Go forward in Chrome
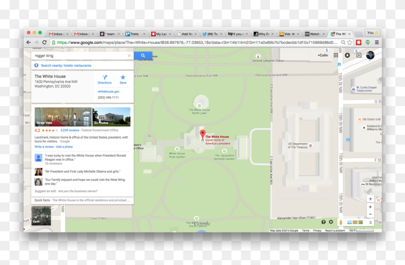The image size is (405, 265). coord(37,42)
